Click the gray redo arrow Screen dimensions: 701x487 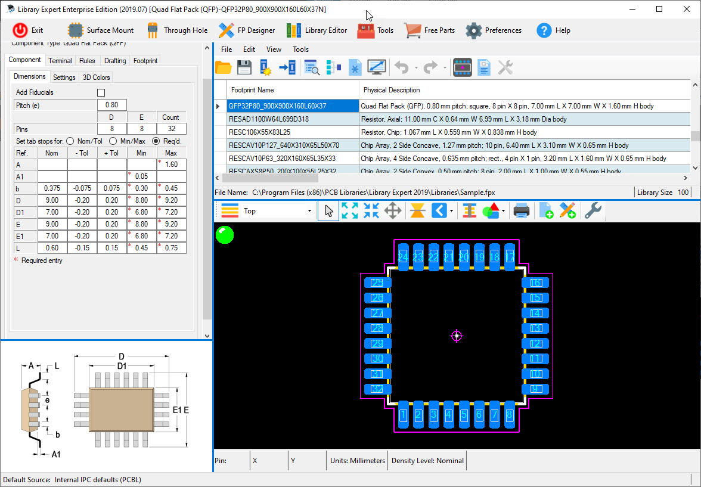(x=430, y=67)
